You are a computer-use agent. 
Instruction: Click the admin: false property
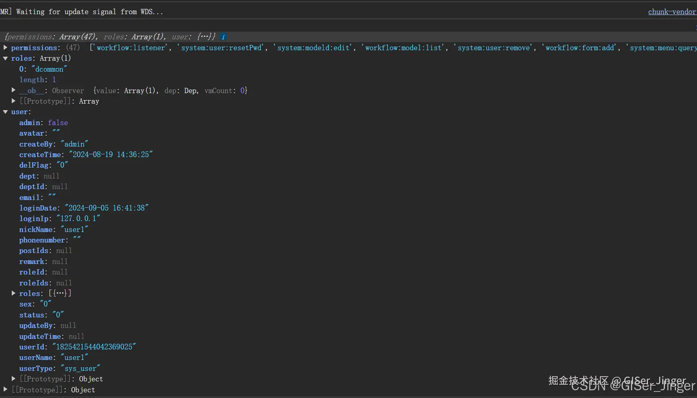[44, 123]
